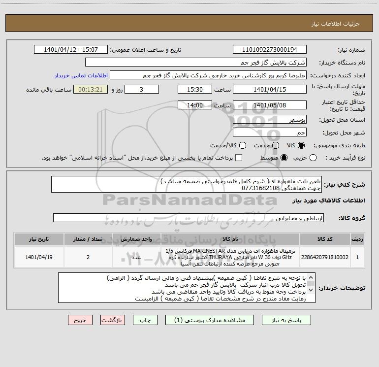Select the کالا/خدمت radio button
This screenshot has width=379, height=367.
pyautogui.click(x=243, y=145)
